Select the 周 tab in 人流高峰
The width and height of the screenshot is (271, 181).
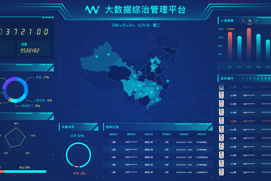[250, 21]
